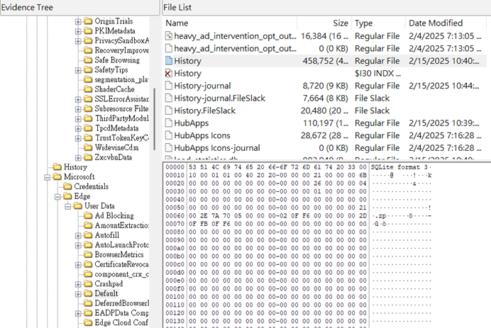Sort file list by Name column
The width and height of the screenshot is (491, 328).
click(x=230, y=23)
